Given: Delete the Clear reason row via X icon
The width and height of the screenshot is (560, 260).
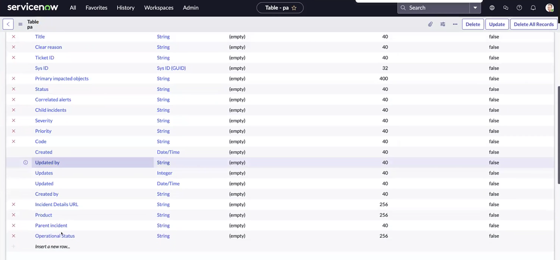Looking at the screenshot, I should [14, 47].
